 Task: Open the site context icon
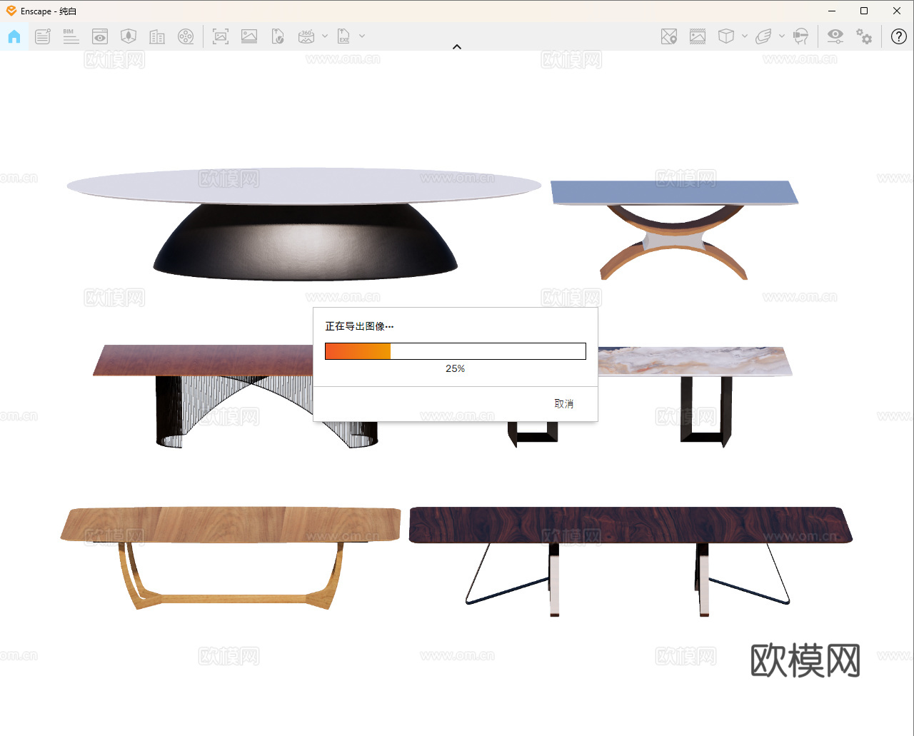click(129, 36)
